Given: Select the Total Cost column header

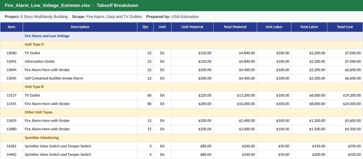Looking at the screenshot, I should click(x=345, y=27).
